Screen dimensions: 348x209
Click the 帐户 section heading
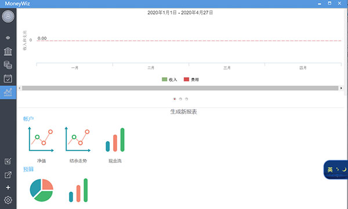(28, 119)
